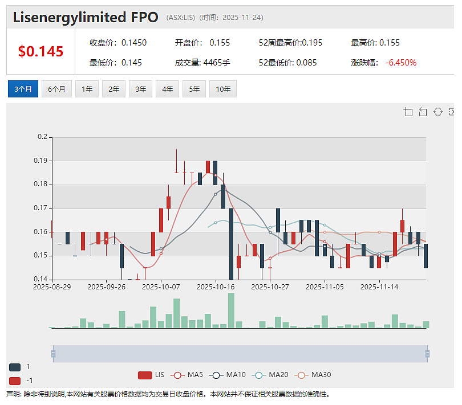Click the 最高价: 0.155 value
Image resolution: width=462 pixels, height=405 pixels.
point(375,43)
